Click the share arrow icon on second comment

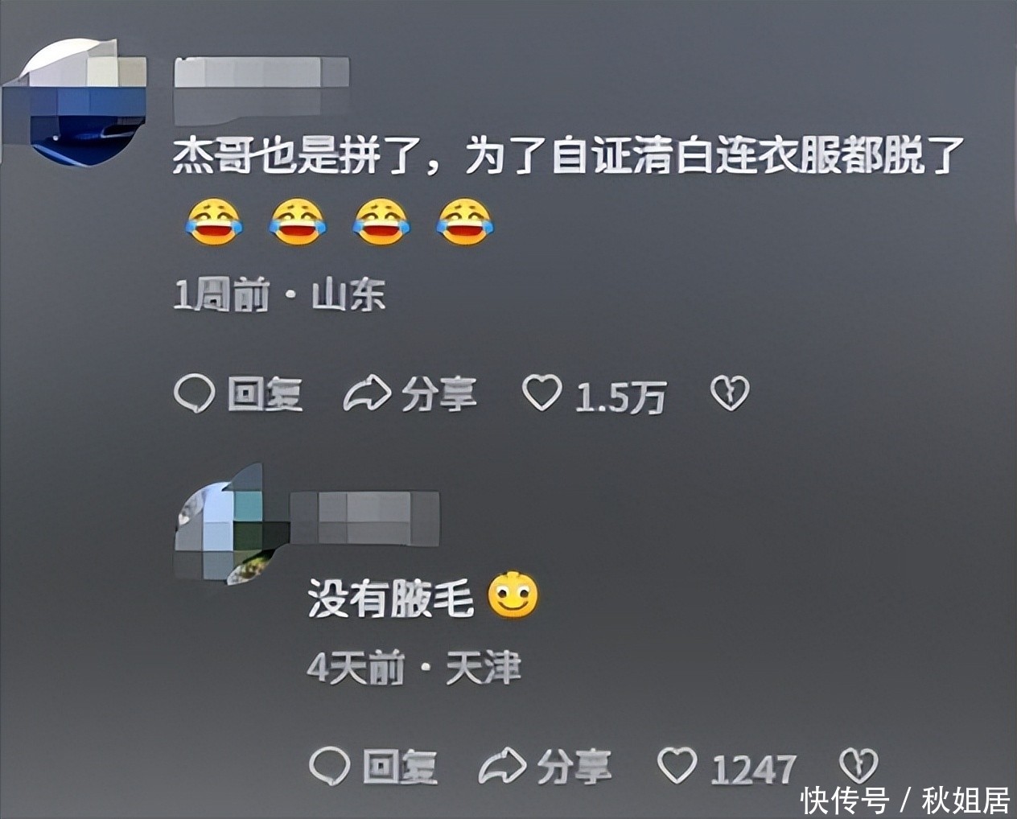click(x=502, y=766)
